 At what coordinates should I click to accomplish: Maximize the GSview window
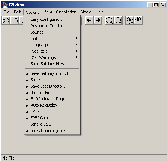156,5
